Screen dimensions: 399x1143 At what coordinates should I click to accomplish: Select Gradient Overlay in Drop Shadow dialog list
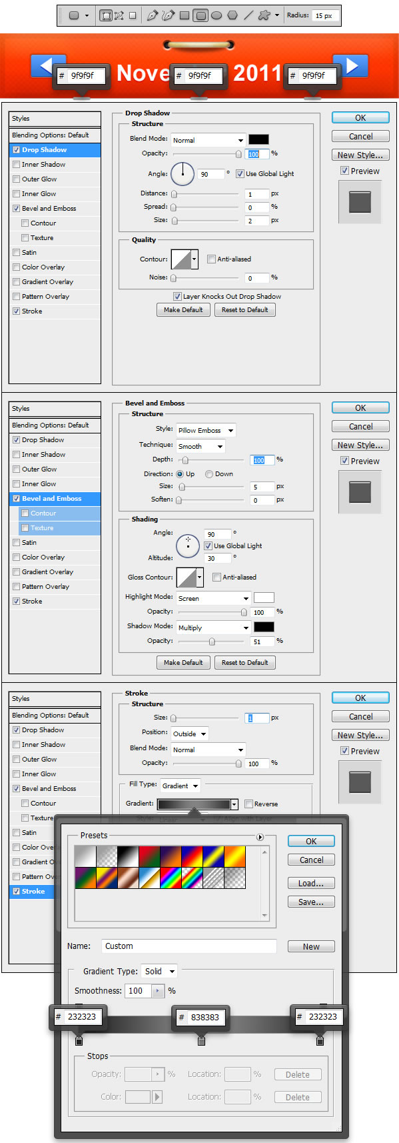point(55,282)
